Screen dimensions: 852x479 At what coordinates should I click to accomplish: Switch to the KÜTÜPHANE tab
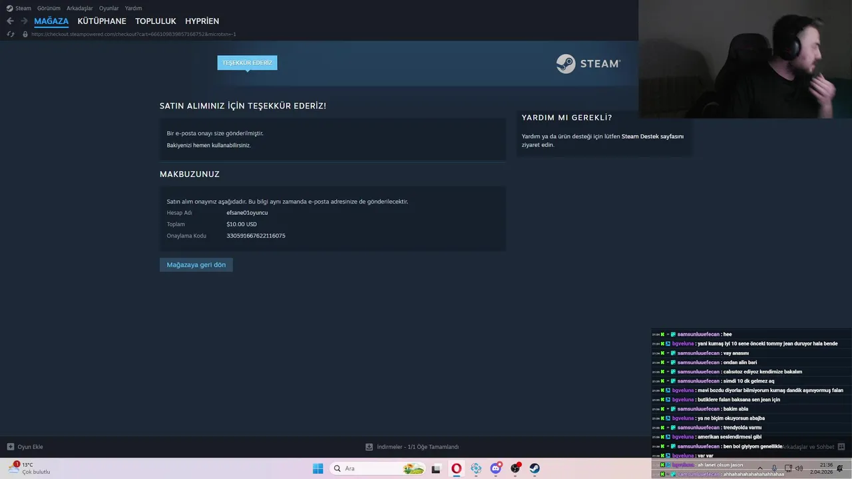tap(102, 21)
